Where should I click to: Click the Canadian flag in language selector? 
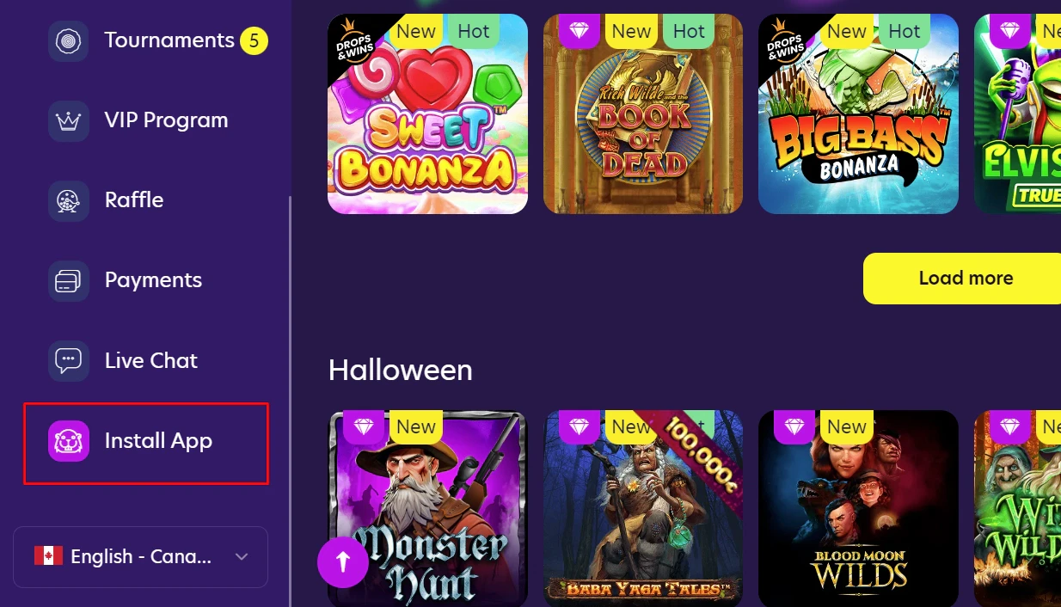pos(48,556)
